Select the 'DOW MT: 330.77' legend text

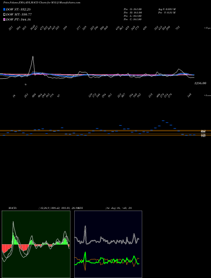[19, 15]
